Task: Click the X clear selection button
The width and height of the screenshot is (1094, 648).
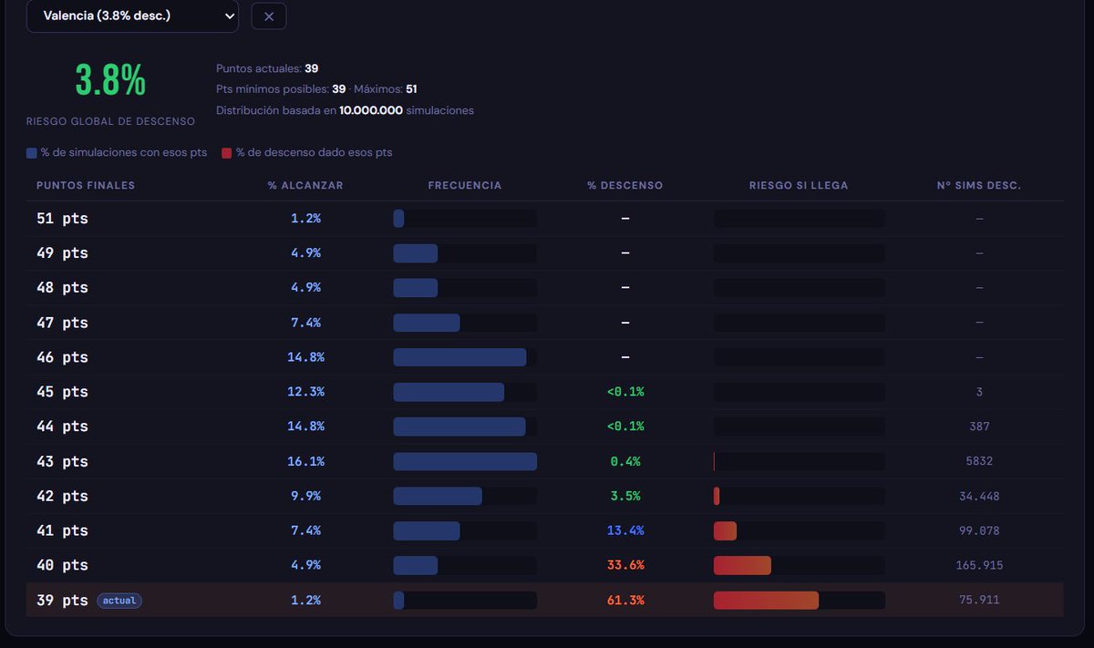Action: pos(269,16)
